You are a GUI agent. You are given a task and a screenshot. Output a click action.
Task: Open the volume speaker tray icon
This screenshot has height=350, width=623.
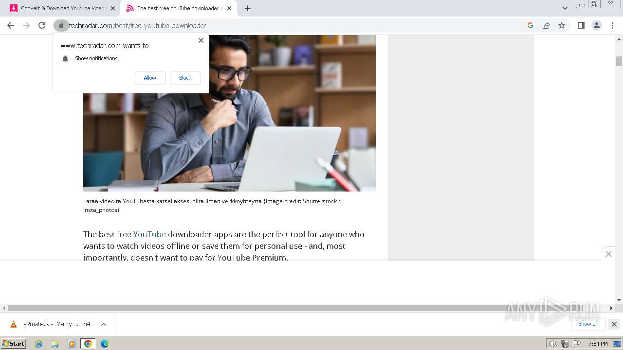(553, 344)
